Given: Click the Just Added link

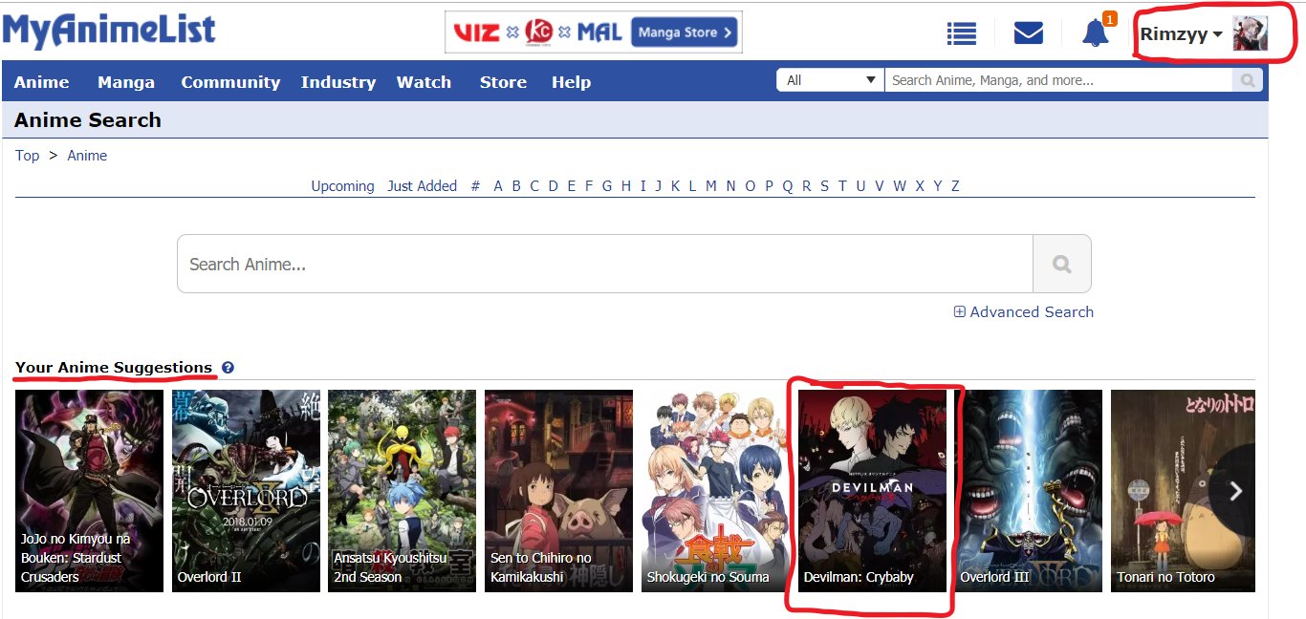Looking at the screenshot, I should (x=422, y=186).
